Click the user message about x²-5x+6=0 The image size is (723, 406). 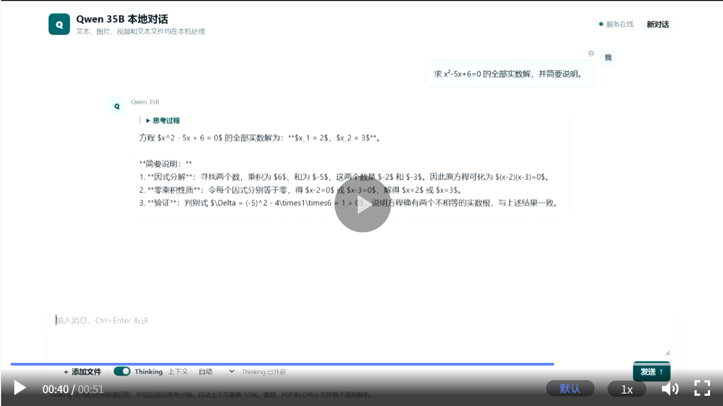pyautogui.click(x=509, y=74)
